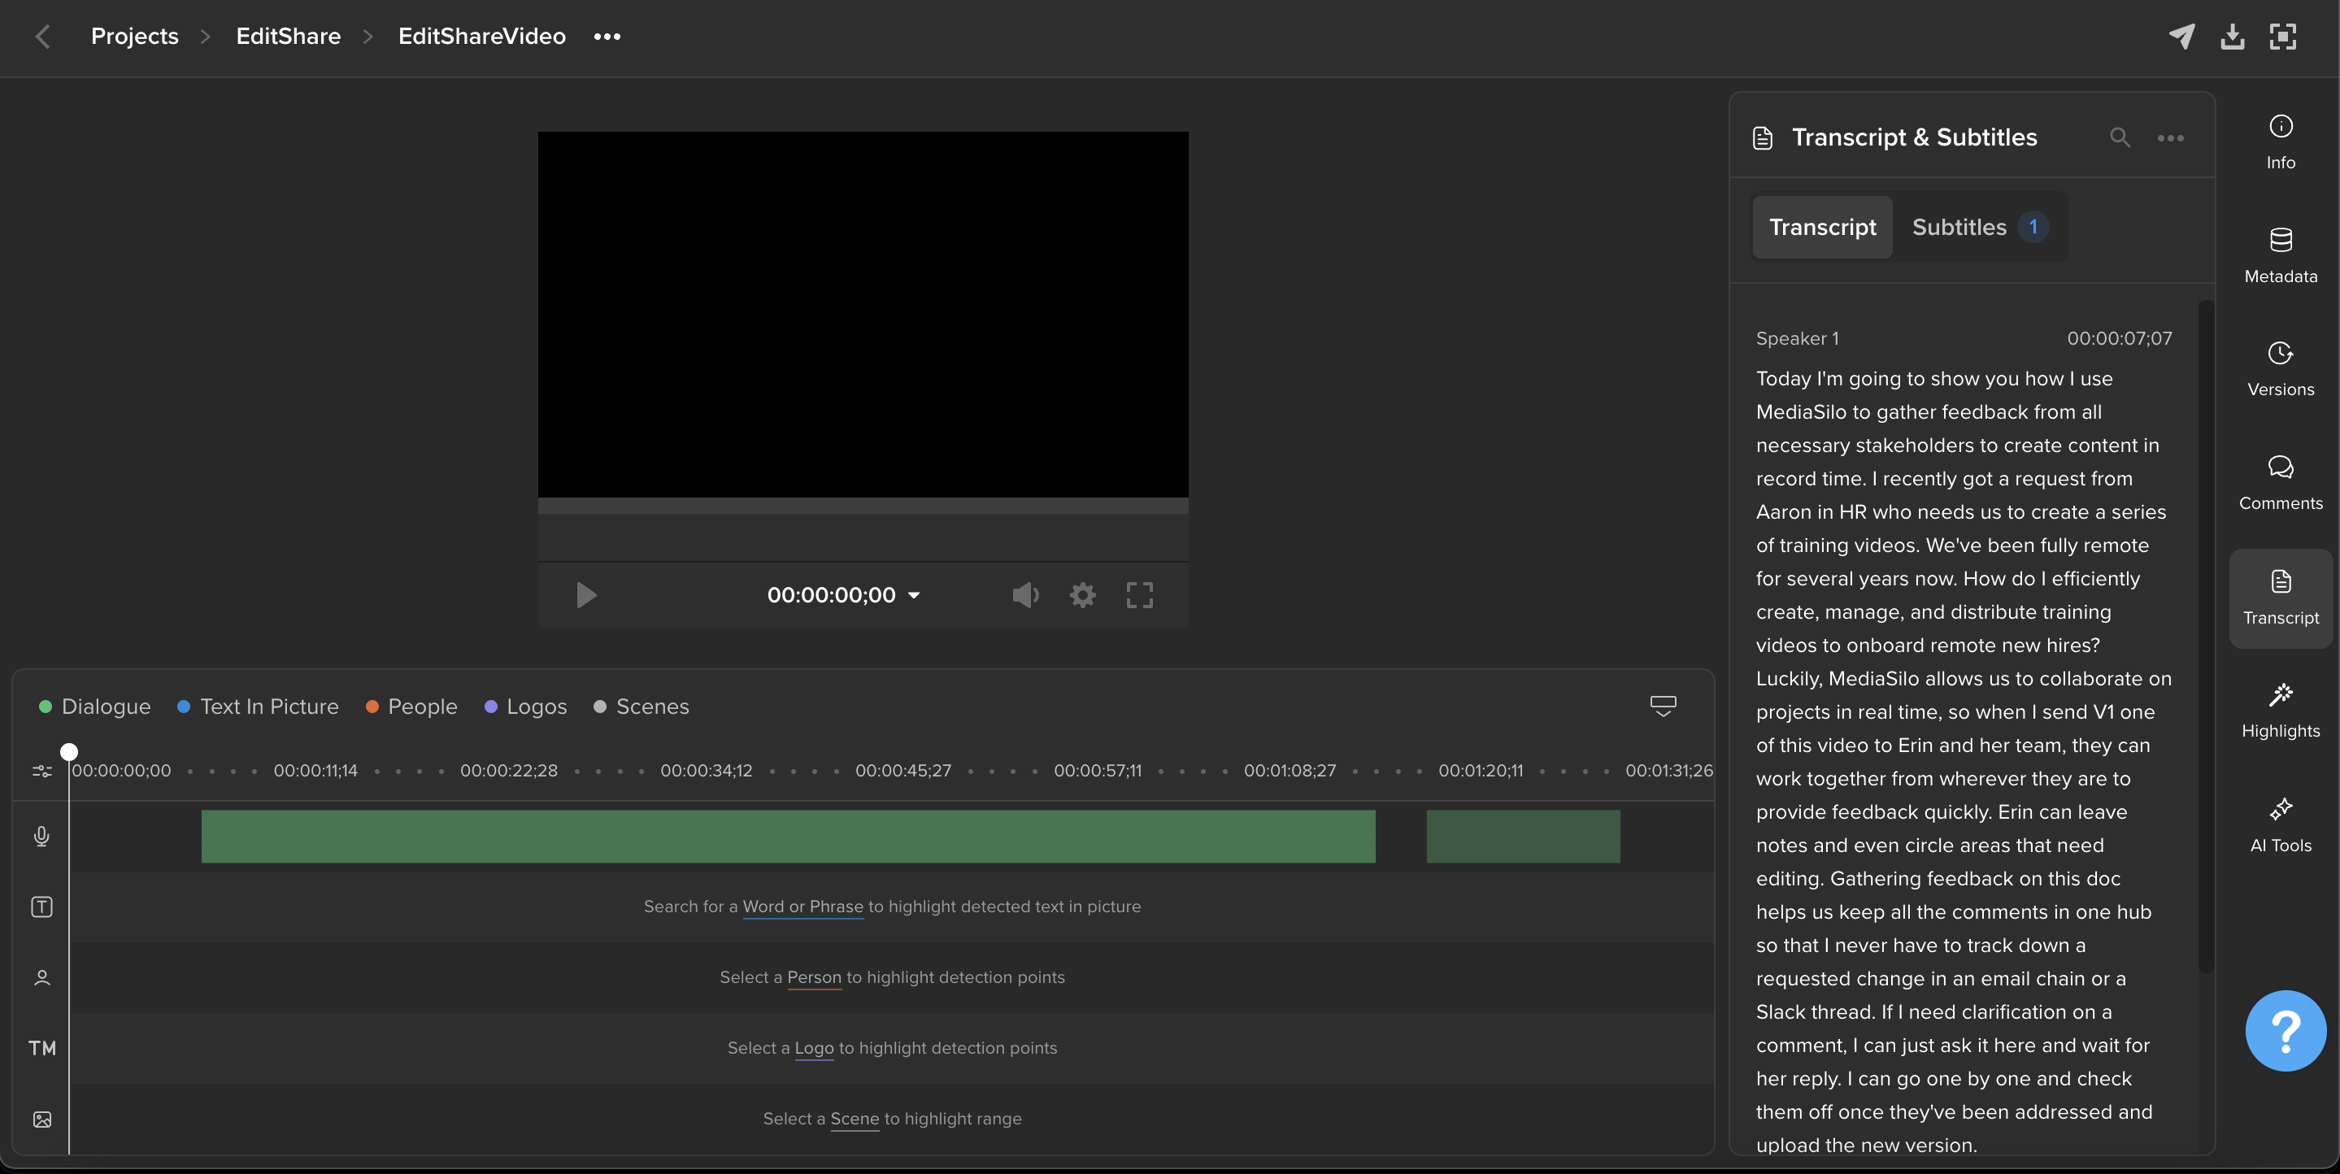Viewport: 2340px width, 1174px height.
Task: Enter fullscreen video mode
Action: pos(1139,595)
